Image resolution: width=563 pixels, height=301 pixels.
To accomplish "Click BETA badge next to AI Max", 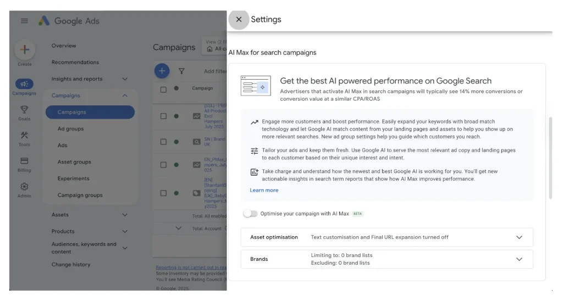I will click(x=357, y=214).
